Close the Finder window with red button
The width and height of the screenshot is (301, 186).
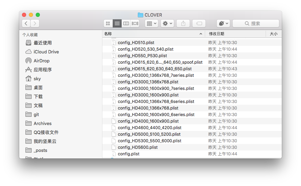coord(24,15)
